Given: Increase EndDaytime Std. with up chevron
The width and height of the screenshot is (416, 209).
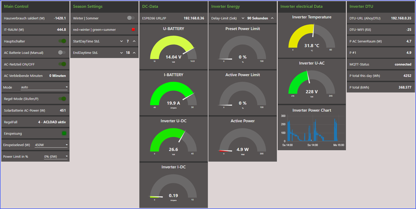Looking at the screenshot, I should tap(134, 53).
